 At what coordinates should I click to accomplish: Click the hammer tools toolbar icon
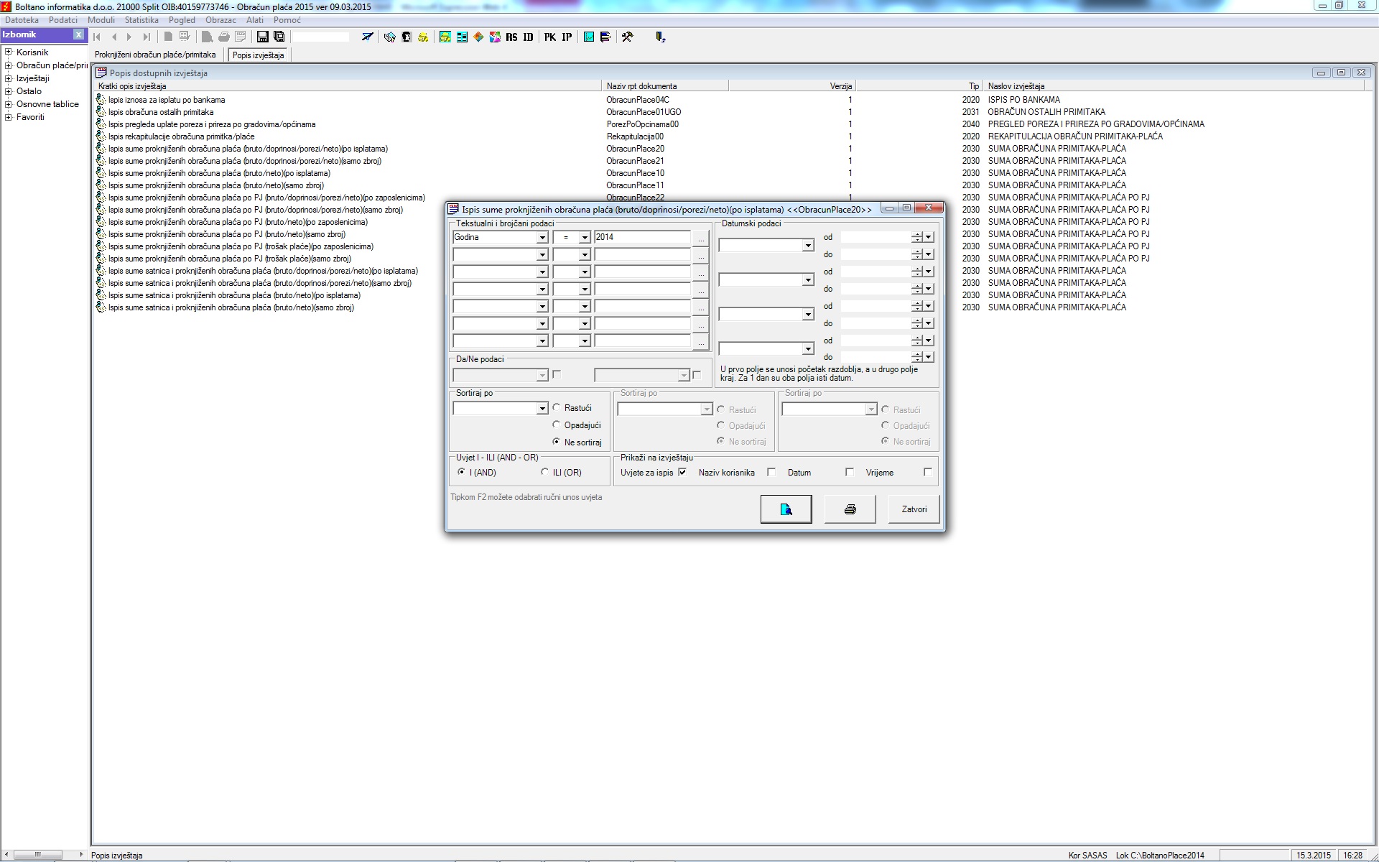coord(627,37)
